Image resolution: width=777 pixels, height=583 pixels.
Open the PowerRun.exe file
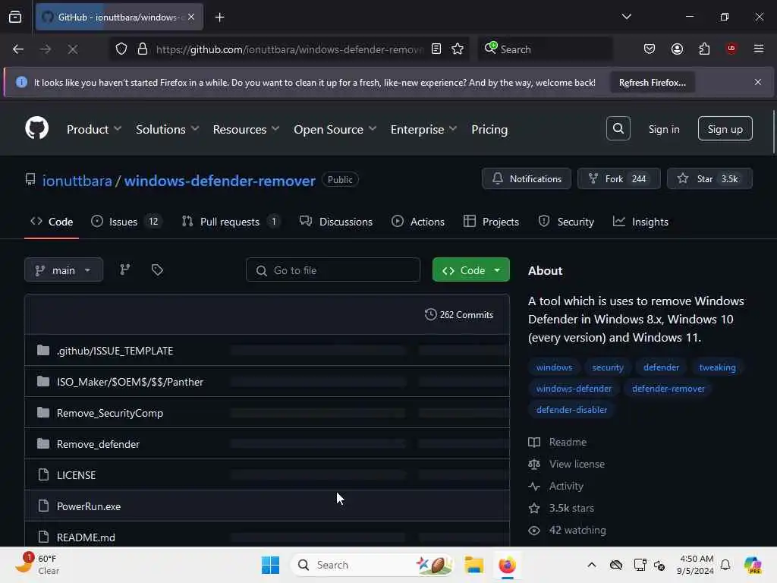[x=89, y=506]
